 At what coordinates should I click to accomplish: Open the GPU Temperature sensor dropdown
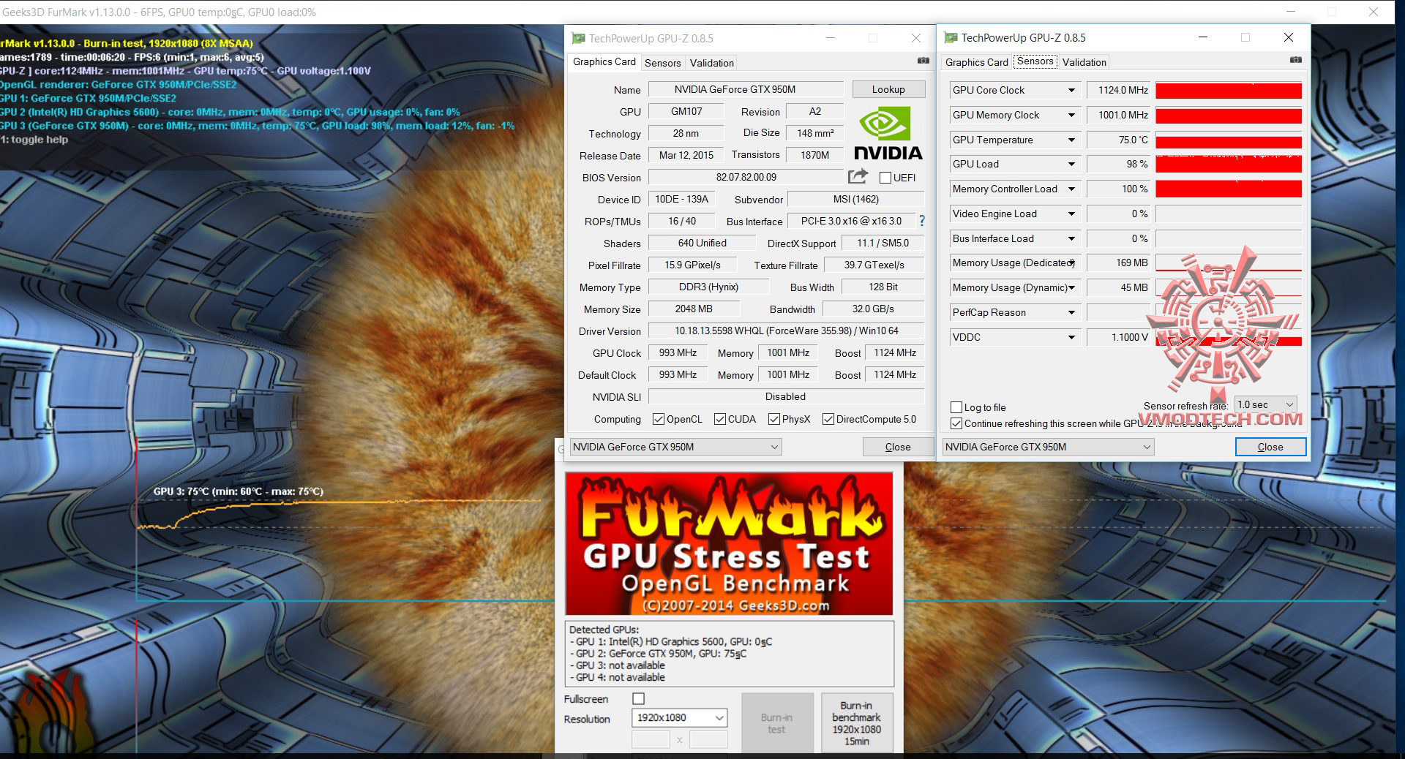click(x=1071, y=140)
